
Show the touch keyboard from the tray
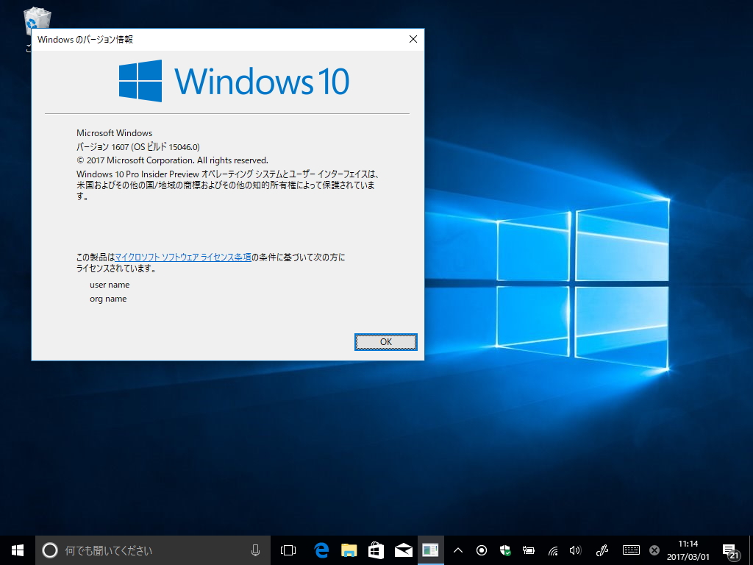[x=631, y=550]
